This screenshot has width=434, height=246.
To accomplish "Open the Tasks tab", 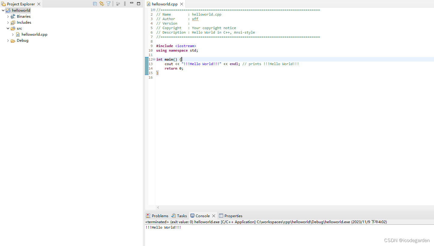I will [179, 216].
